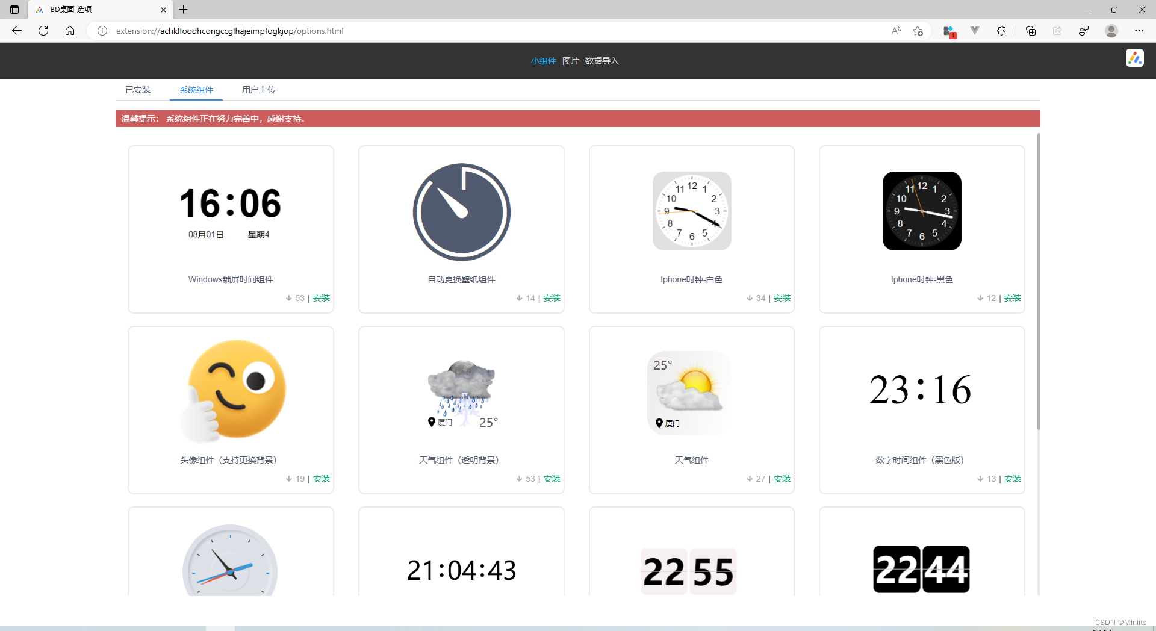Click the 21:04:43 clock preview
The image size is (1156, 631).
point(462,570)
